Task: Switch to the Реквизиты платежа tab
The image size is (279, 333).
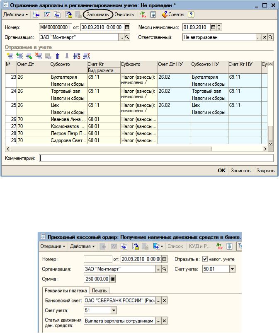Action: [x=66, y=290]
